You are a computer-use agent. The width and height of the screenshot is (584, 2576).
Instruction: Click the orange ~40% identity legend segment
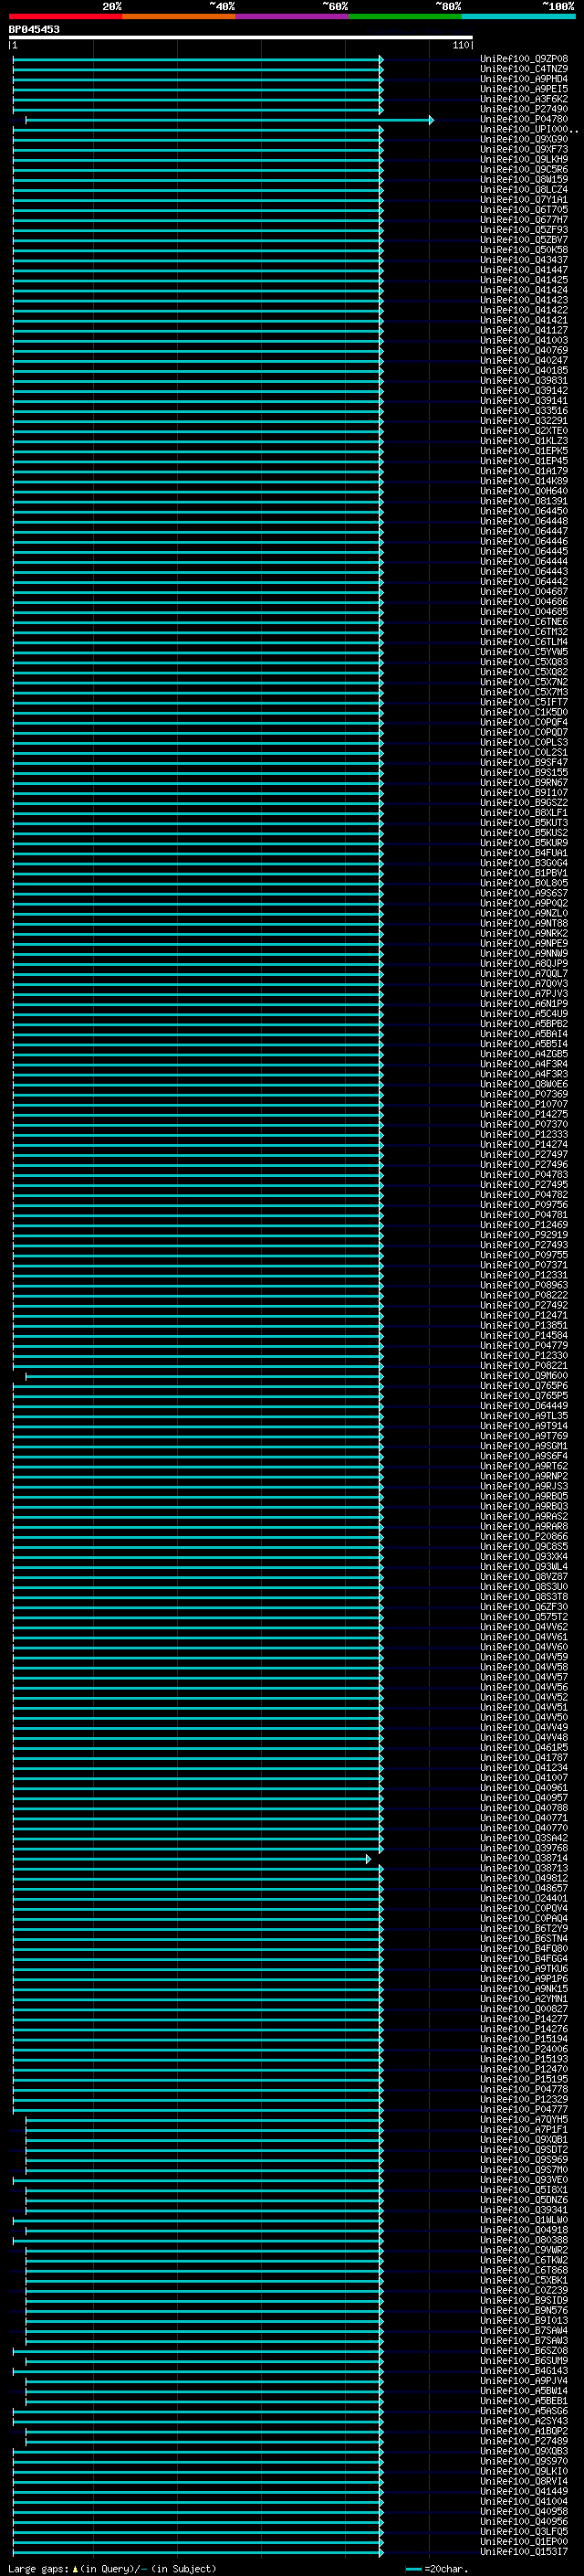click(x=179, y=16)
